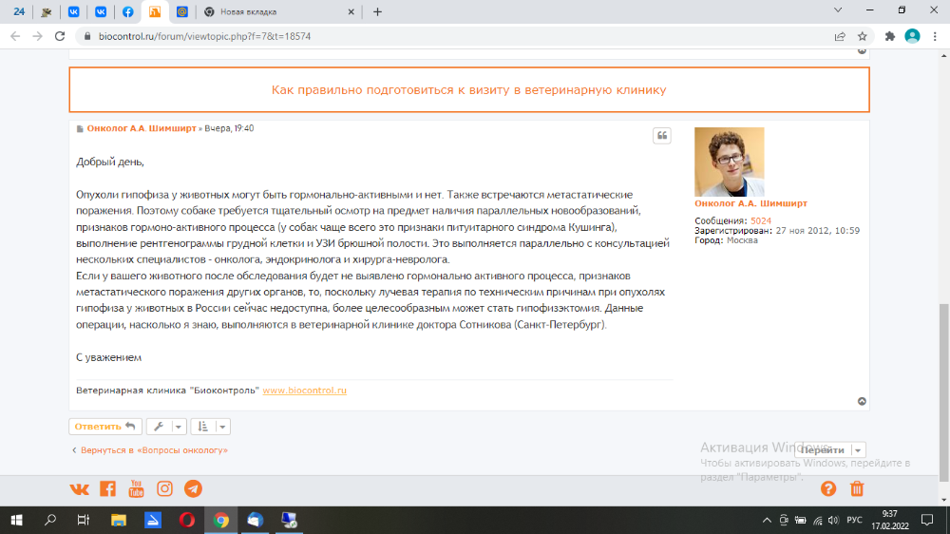The height and width of the screenshot is (534, 950).
Task: Click the veterinary clinic visit banner
Action: 469,89
